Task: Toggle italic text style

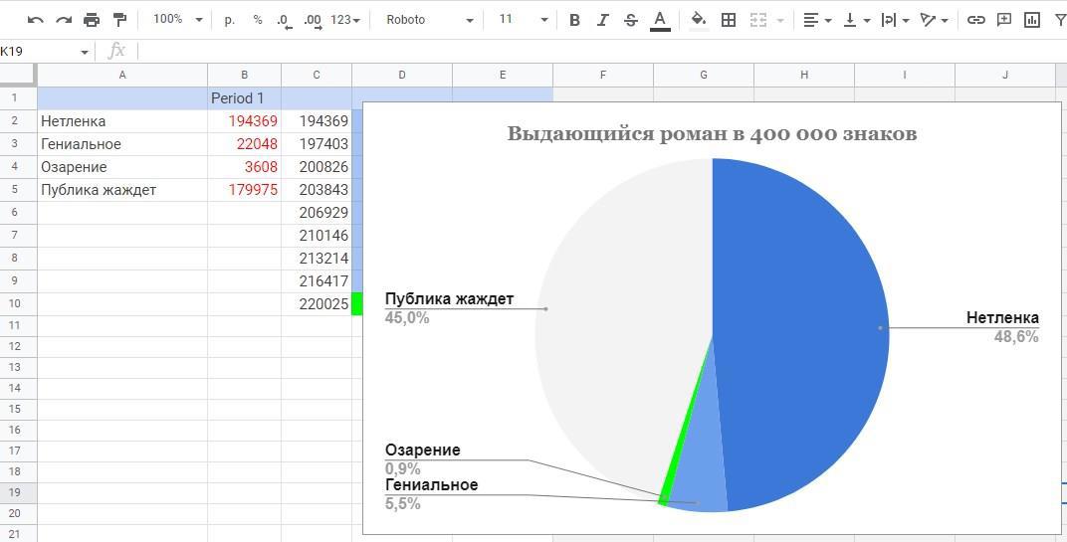Action: click(602, 20)
